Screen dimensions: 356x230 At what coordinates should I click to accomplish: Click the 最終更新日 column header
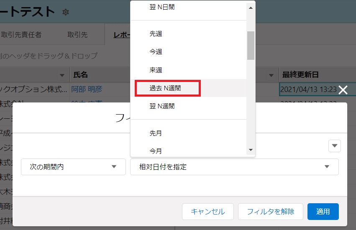[300, 75]
